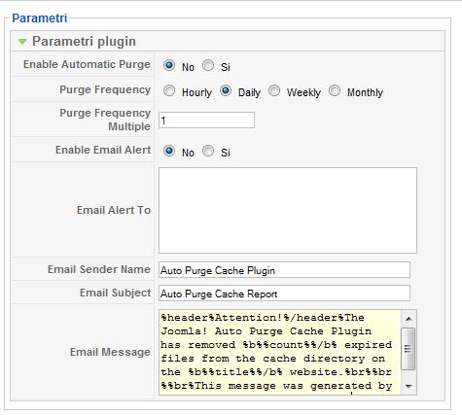Click the Email Sender Name label

click(x=99, y=269)
